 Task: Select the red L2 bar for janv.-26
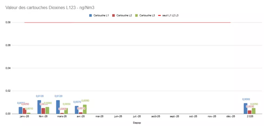point(25,111)
